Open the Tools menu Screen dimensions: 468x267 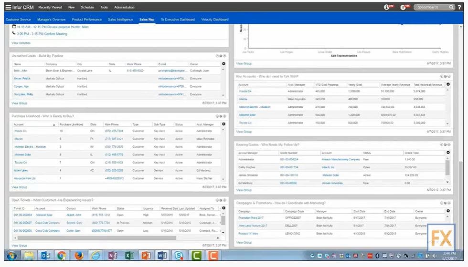point(104,7)
